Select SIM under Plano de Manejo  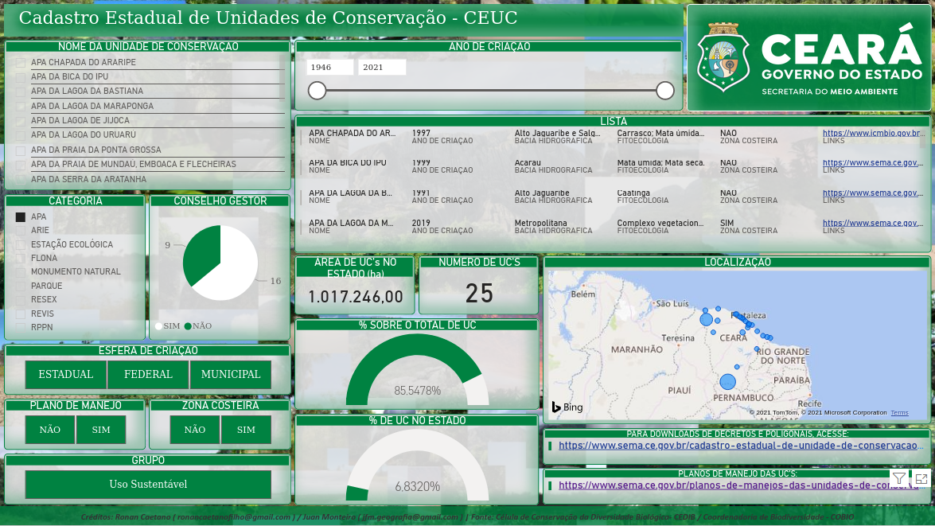101,430
